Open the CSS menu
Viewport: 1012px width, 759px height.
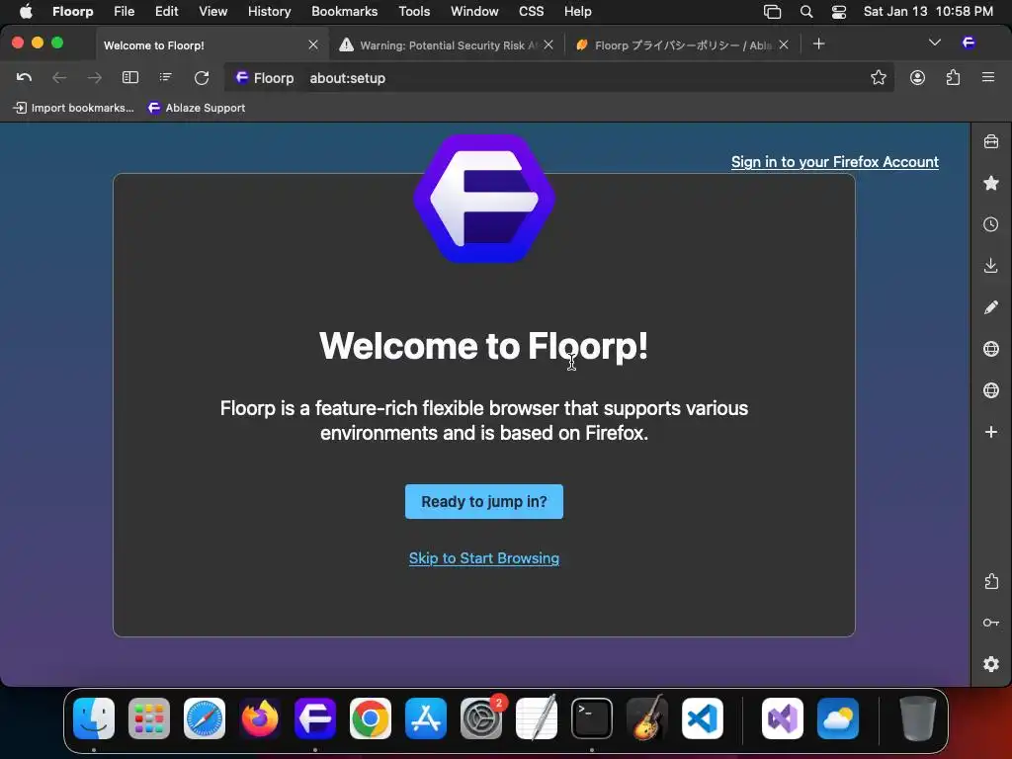click(x=531, y=11)
